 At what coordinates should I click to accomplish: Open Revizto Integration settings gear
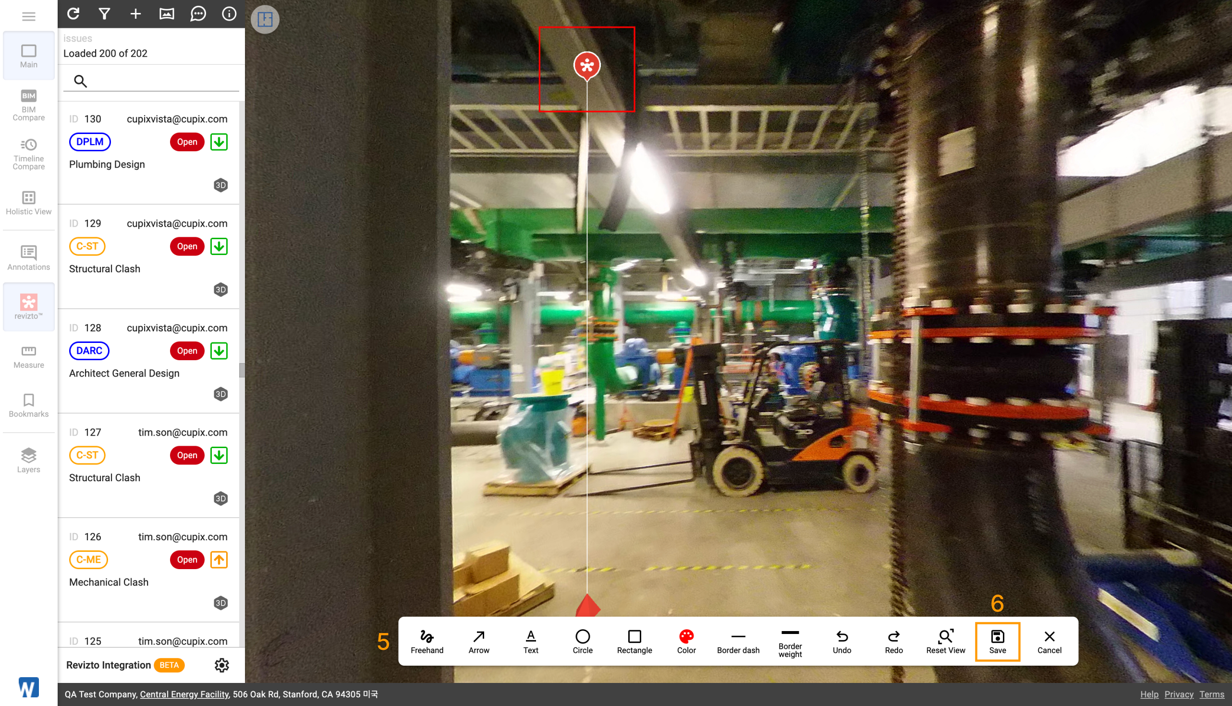(x=221, y=665)
